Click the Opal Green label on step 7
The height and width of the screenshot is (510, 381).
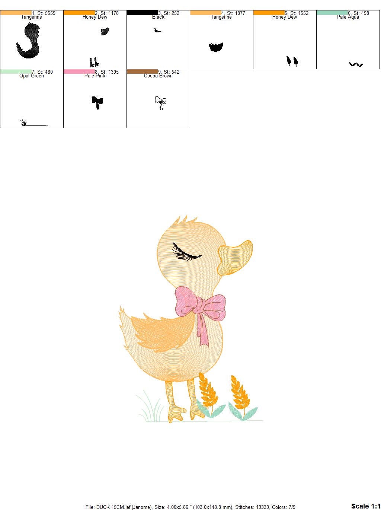click(x=31, y=76)
